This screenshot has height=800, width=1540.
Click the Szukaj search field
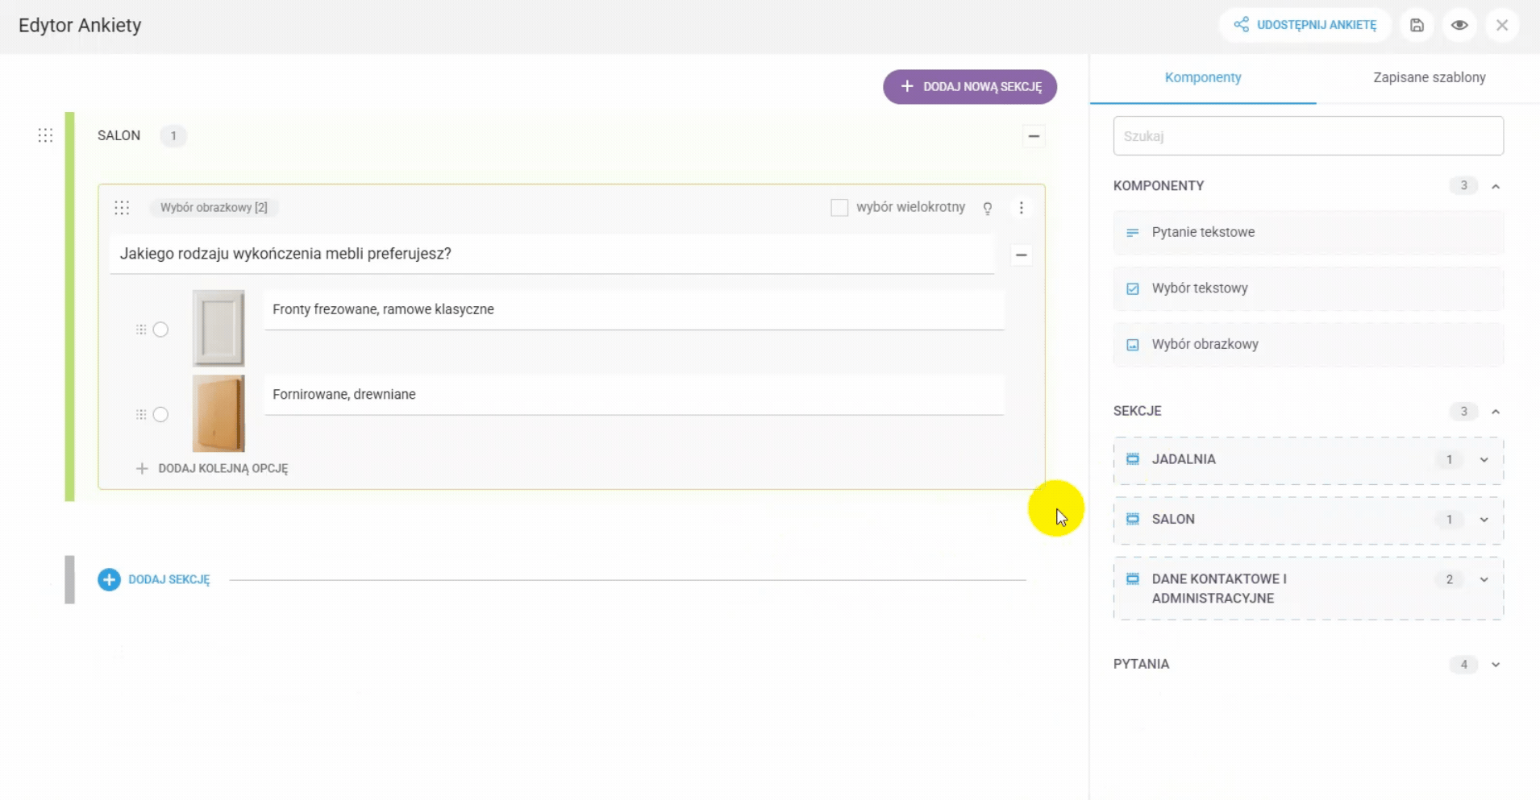click(x=1308, y=136)
